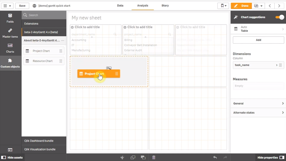Cut the selected object using scissors icon

tap(122, 157)
